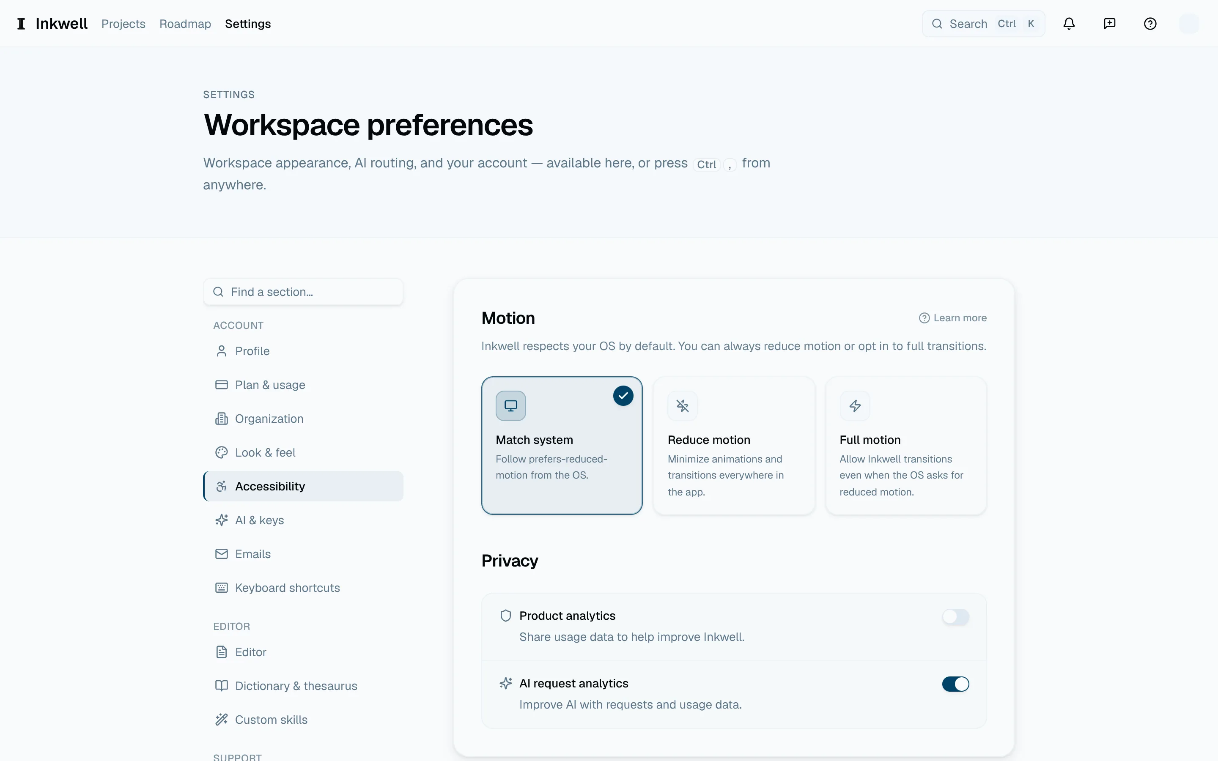Focus the Find a section field
The height and width of the screenshot is (761, 1218).
(x=304, y=292)
